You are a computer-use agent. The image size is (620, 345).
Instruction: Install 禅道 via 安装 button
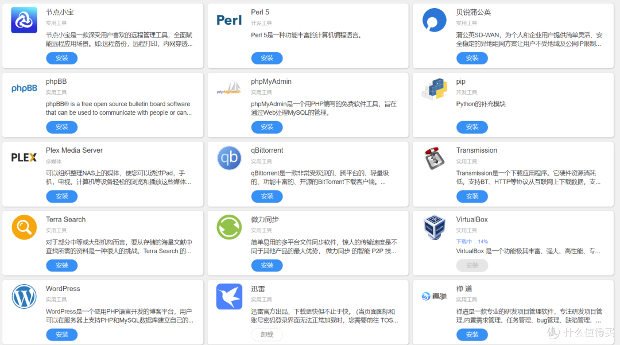point(472,334)
